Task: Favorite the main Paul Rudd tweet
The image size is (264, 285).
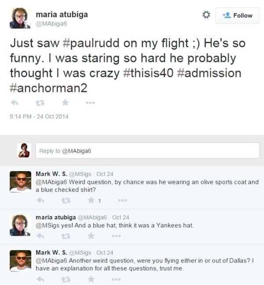Action: [65, 102]
